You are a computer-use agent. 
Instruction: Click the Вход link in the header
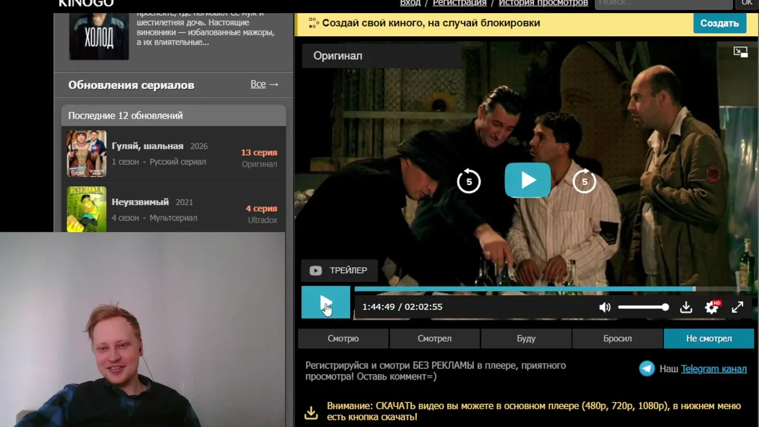[410, 3]
